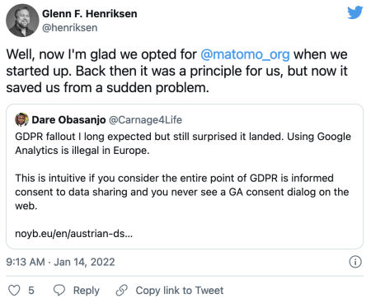Click the reply speech bubble icon
The image size is (371, 303).
point(59,291)
